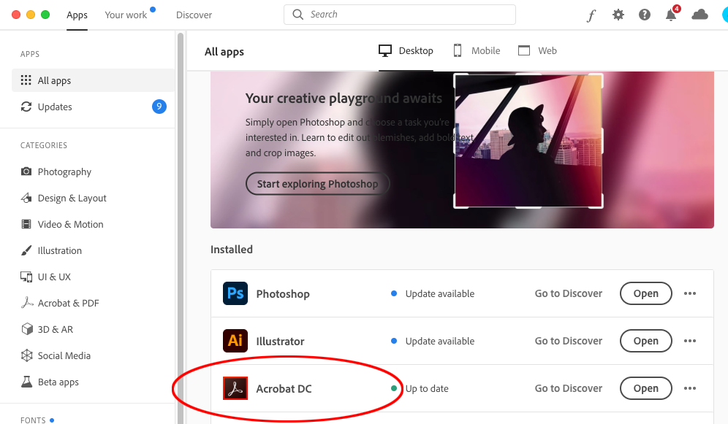Click the Updates count badge 9
728x424 pixels.
coord(159,107)
